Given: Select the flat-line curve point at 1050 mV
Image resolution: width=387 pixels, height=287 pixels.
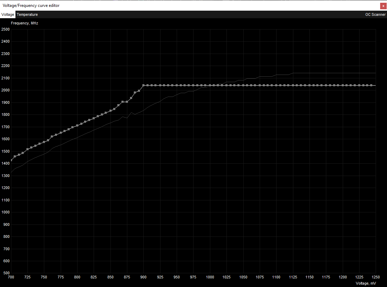Looking at the screenshot, I should pos(243,85).
